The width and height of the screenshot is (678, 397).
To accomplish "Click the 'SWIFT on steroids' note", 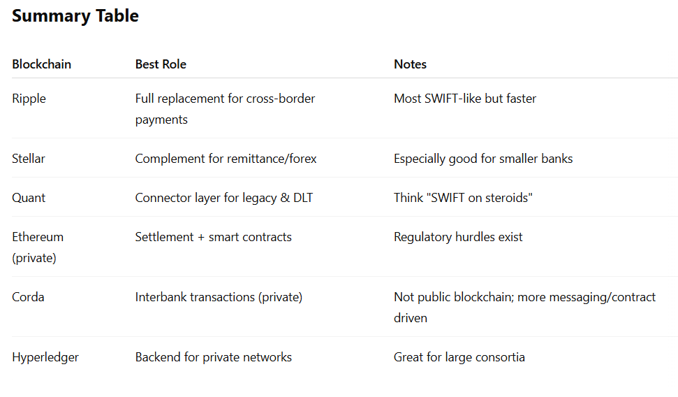I will 463,198.
